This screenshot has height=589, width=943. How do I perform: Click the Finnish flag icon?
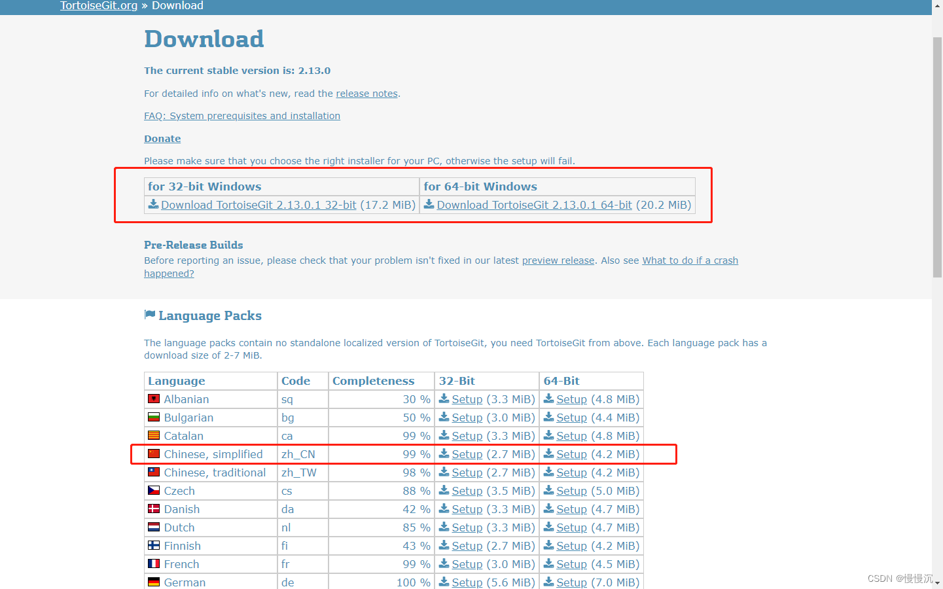click(x=154, y=545)
